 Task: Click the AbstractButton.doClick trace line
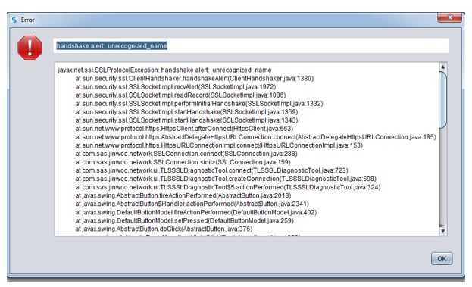tap(164, 229)
